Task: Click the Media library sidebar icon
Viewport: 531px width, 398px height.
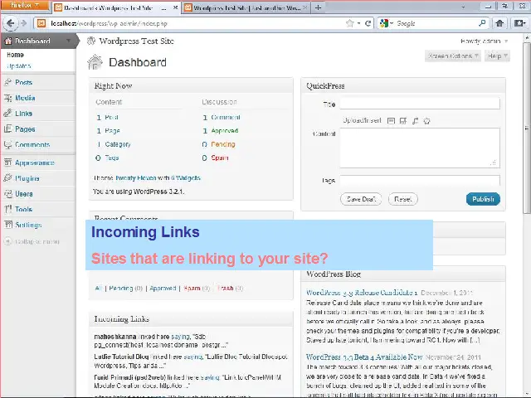Action: pos(7,98)
